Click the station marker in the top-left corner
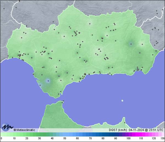Viewport: 165px width, 142px height. [4, 9]
